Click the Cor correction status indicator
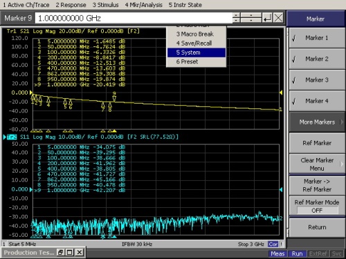 (273, 244)
